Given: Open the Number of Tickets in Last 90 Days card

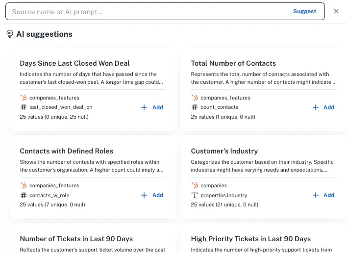Looking at the screenshot, I should click(76, 239).
